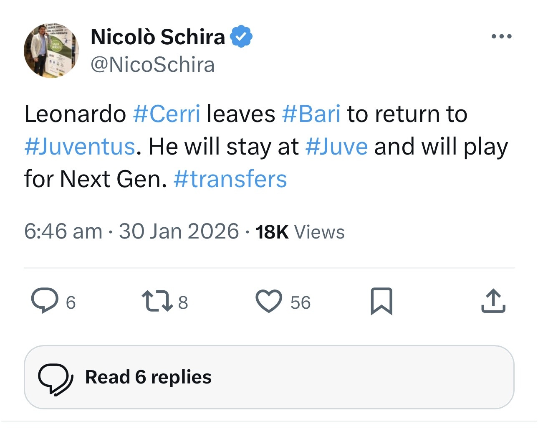The image size is (538, 429).
Task: Bookmark this tweet
Action: pyautogui.click(x=381, y=301)
